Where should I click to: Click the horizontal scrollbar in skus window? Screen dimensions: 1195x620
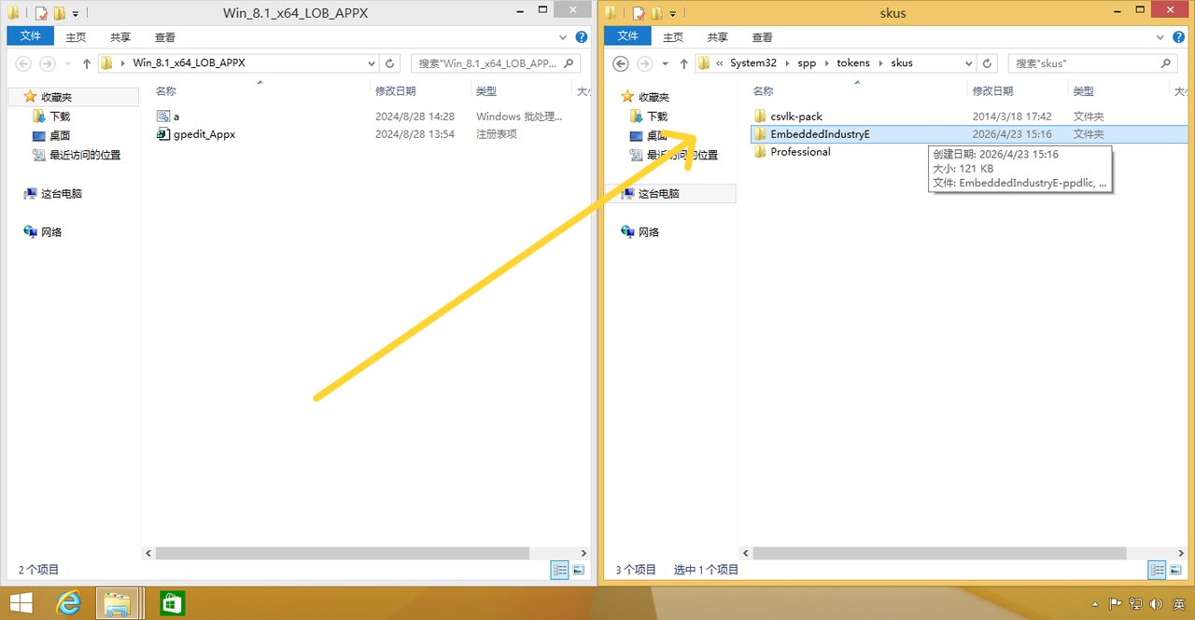pyautogui.click(x=938, y=553)
